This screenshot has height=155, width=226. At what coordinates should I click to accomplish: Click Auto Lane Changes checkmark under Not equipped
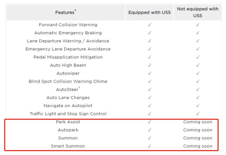click(x=198, y=97)
